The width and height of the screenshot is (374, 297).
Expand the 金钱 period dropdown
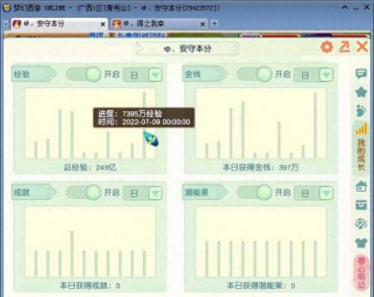click(326, 75)
